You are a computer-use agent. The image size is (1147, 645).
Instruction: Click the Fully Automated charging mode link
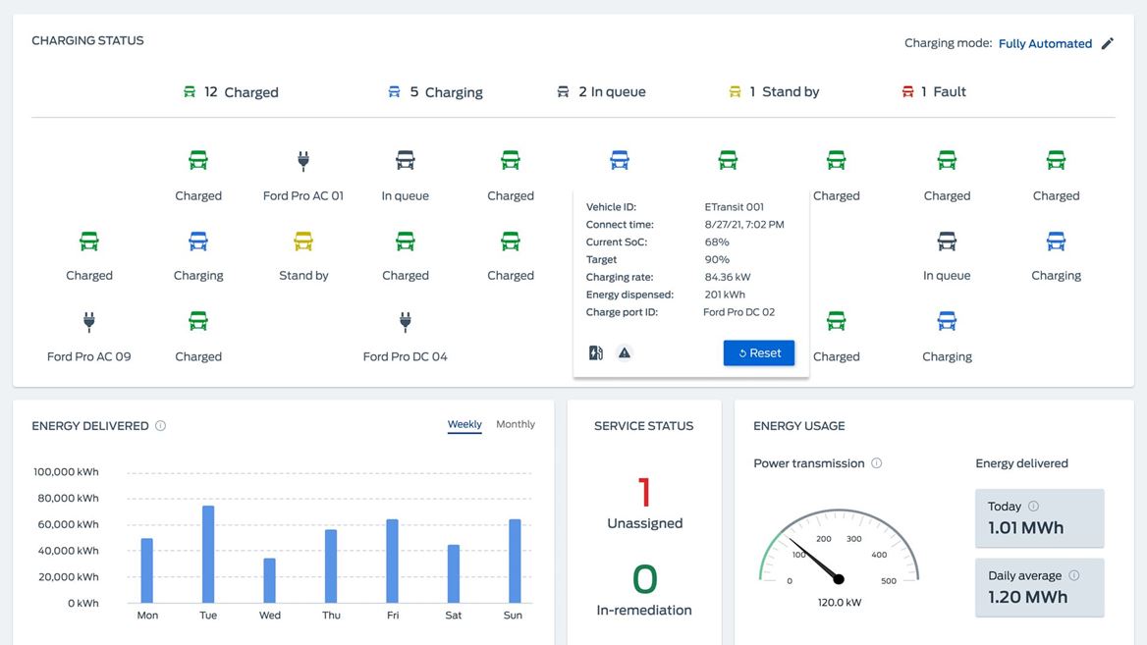[1045, 43]
